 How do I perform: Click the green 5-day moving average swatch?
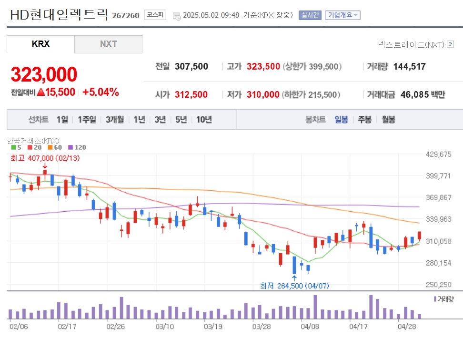14,147
